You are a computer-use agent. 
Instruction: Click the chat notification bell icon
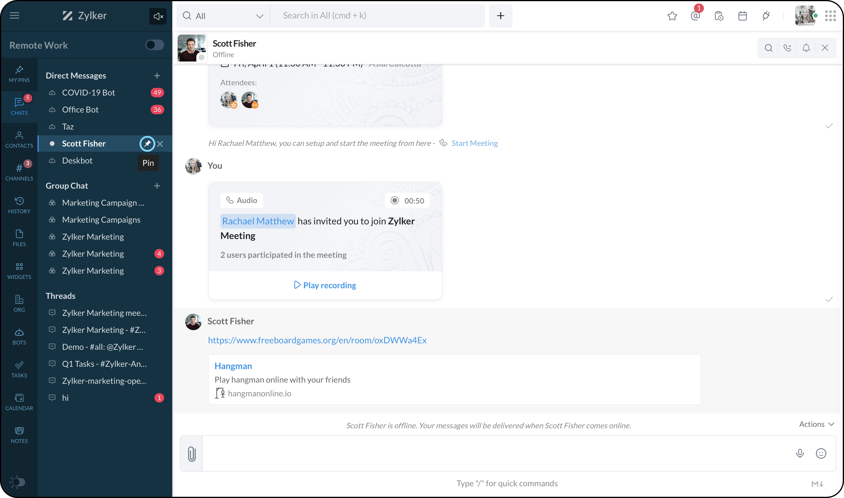(x=806, y=48)
